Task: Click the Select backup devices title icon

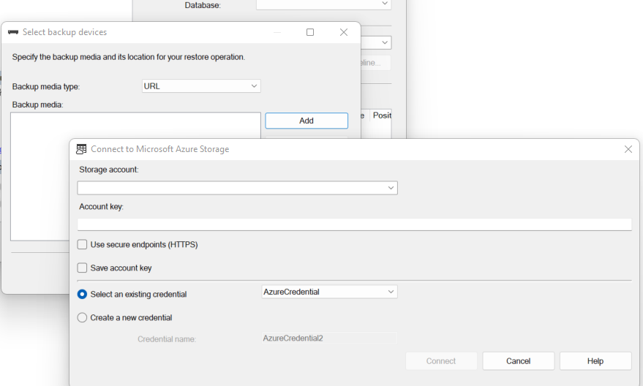Action: click(x=13, y=32)
